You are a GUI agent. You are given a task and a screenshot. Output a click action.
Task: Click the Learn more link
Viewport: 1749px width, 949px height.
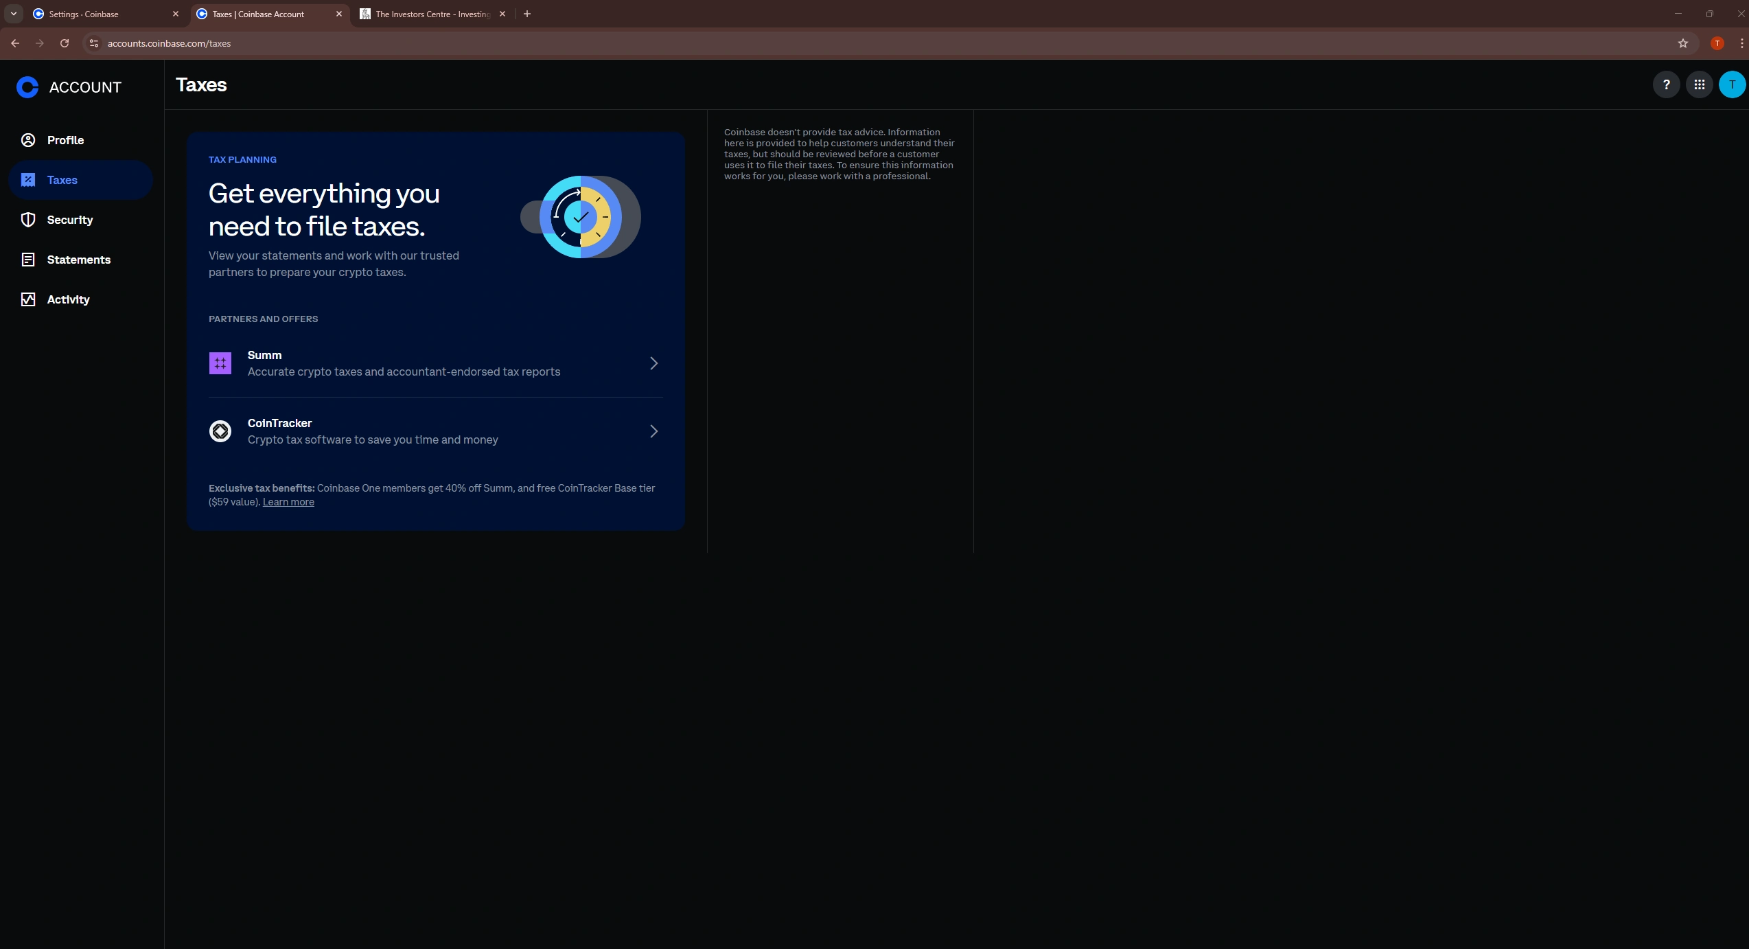288,502
